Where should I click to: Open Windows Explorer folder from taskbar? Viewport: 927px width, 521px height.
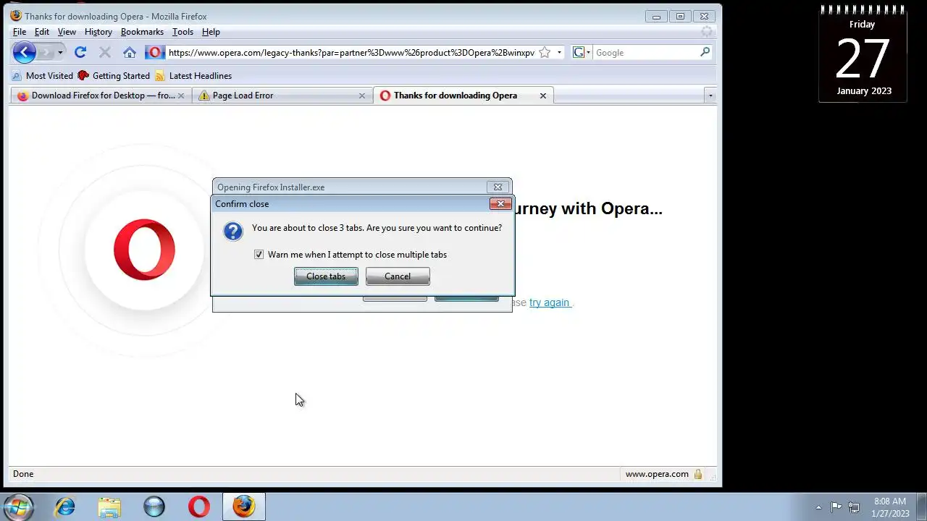coord(109,507)
